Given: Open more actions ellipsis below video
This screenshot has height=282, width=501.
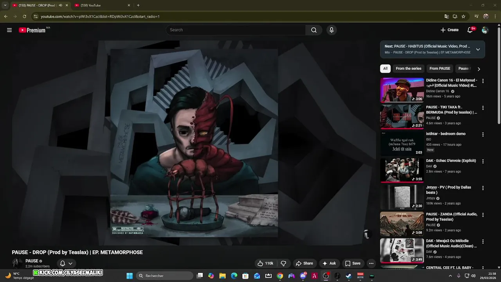Looking at the screenshot, I should click(x=371, y=263).
